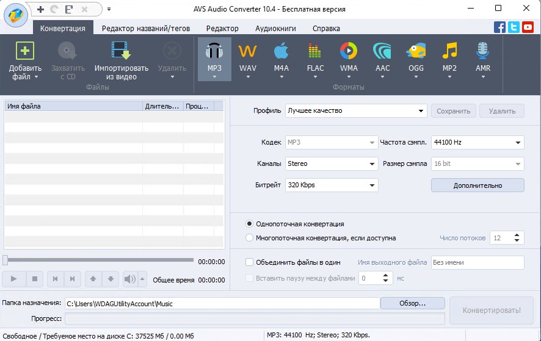Select the WMA format icon
Image resolution: width=541 pixels, height=341 pixels.
[349, 51]
